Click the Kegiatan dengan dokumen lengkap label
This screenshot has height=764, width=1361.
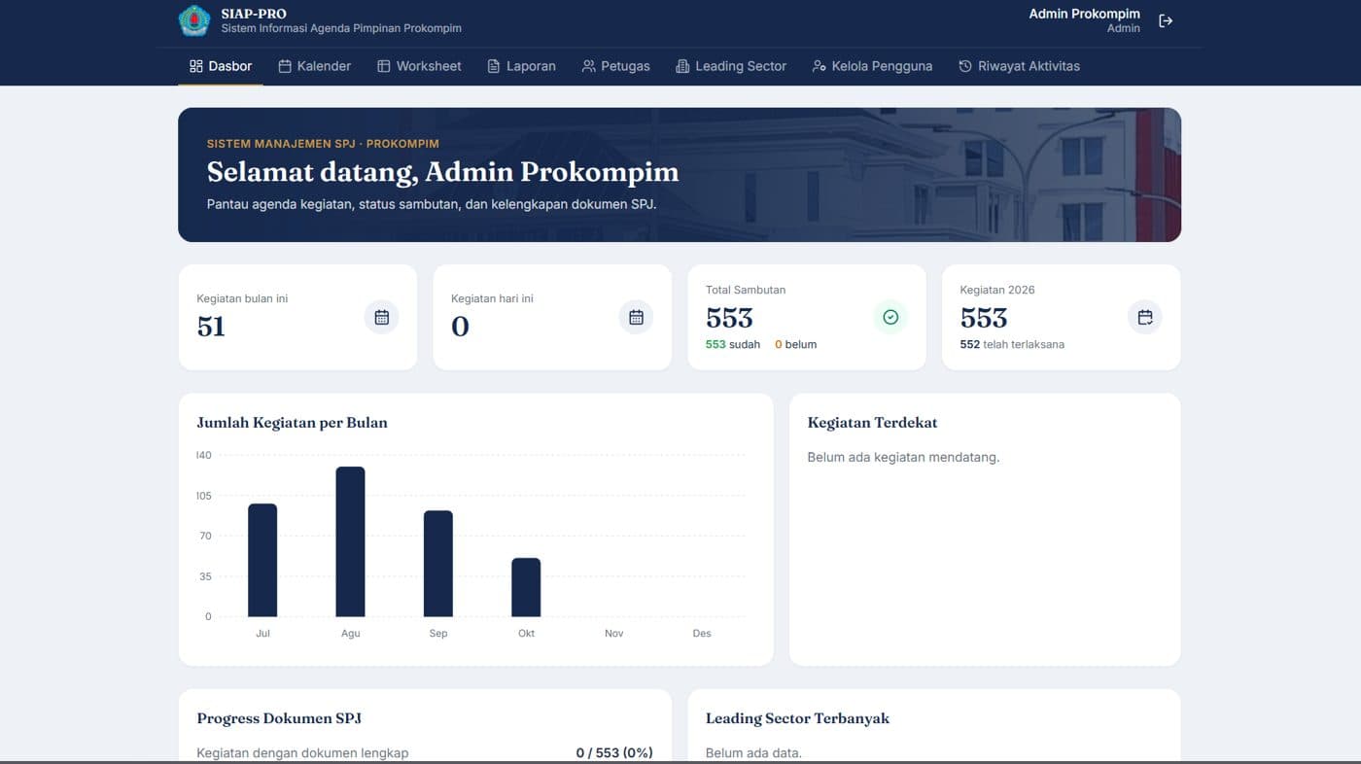302,752
